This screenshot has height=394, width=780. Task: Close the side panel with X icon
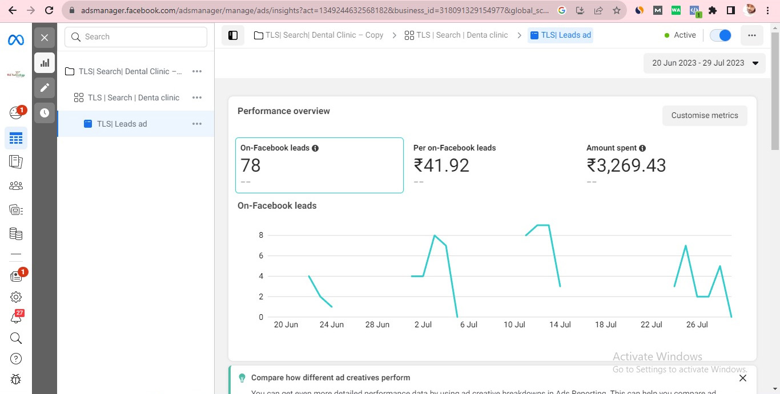45,38
